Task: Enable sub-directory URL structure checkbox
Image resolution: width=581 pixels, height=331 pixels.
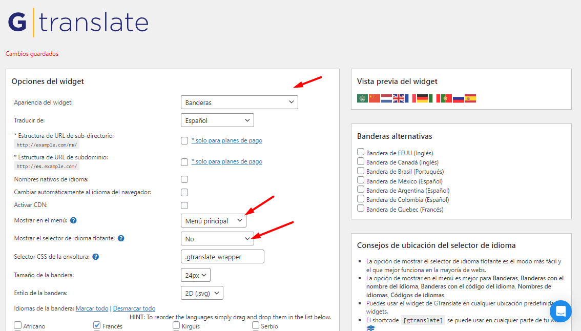Action: point(184,140)
